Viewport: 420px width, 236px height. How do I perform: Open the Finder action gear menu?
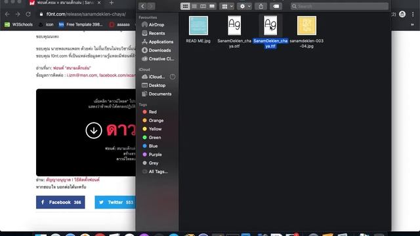pyautogui.click(x=245, y=6)
